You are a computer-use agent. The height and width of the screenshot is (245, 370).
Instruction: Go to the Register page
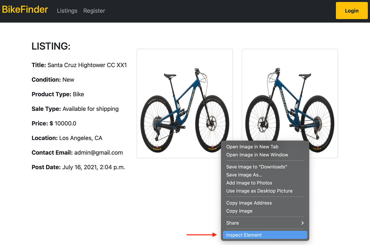pyautogui.click(x=94, y=11)
